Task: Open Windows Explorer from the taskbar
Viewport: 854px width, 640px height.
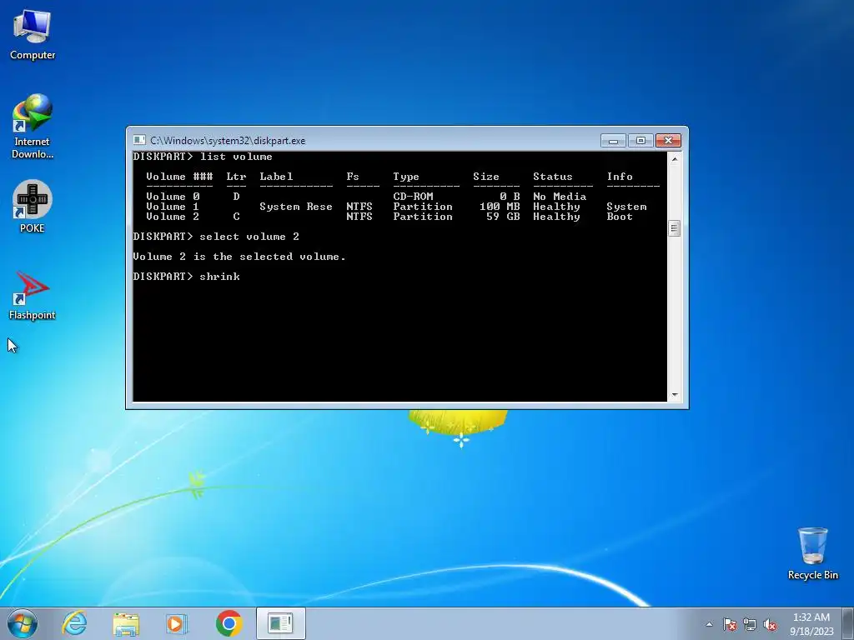Action: click(126, 623)
